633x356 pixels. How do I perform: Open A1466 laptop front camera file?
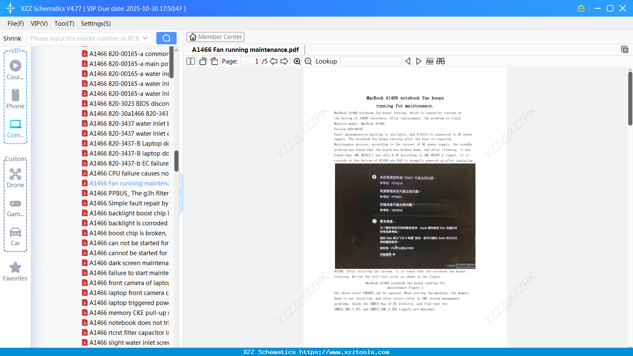pyautogui.click(x=125, y=293)
